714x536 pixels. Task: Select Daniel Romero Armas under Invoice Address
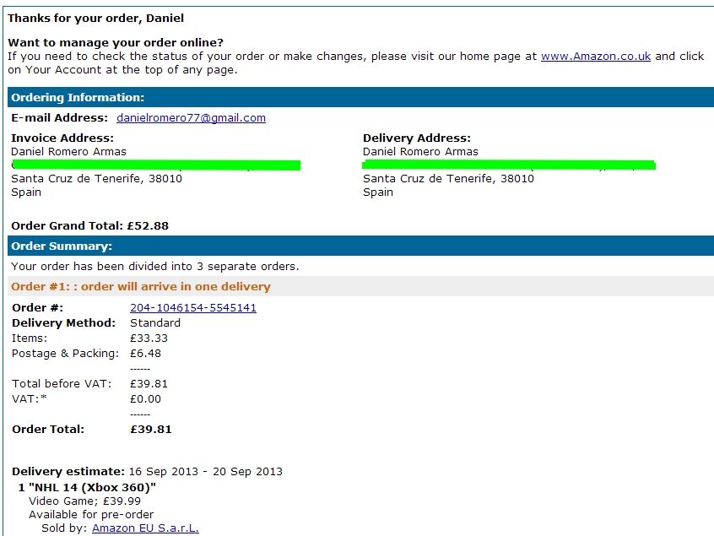pos(68,152)
